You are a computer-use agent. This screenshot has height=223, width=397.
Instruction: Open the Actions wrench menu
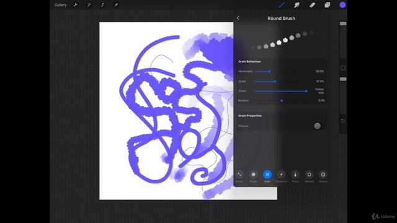[x=76, y=5]
